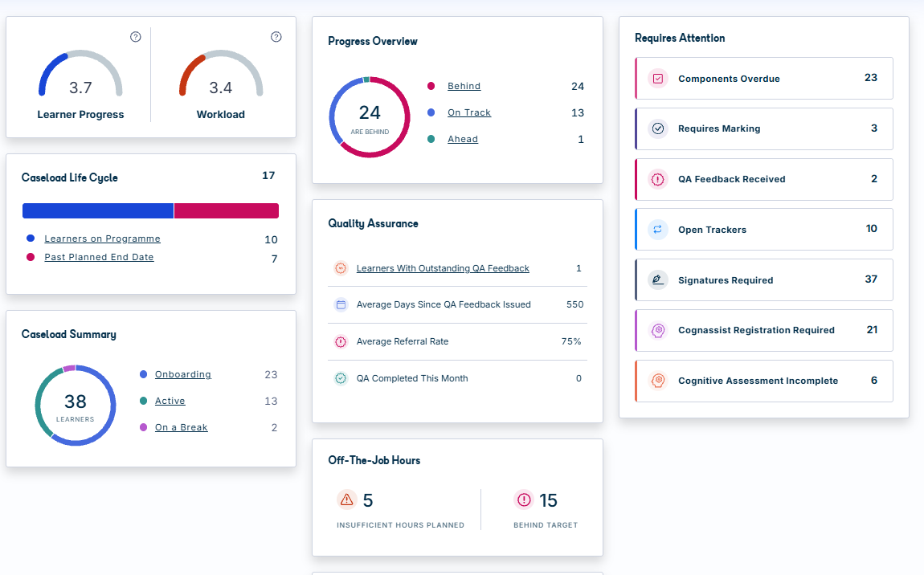Click the Components Overdue checkbox icon
This screenshot has width=924, height=575.
click(657, 79)
